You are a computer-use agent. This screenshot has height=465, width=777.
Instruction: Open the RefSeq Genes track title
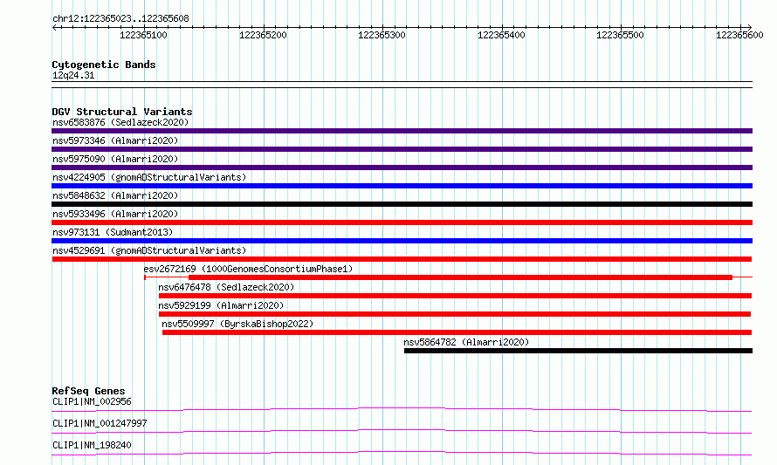click(88, 391)
